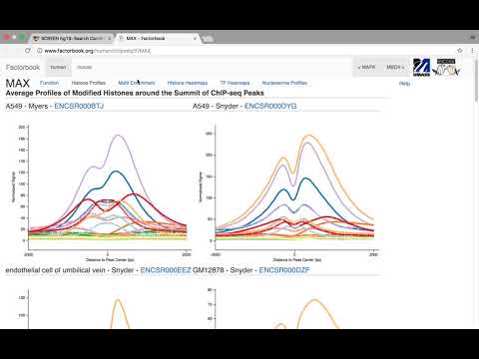Bookmark this page with the star icon
The image size is (479, 359).
460,51
